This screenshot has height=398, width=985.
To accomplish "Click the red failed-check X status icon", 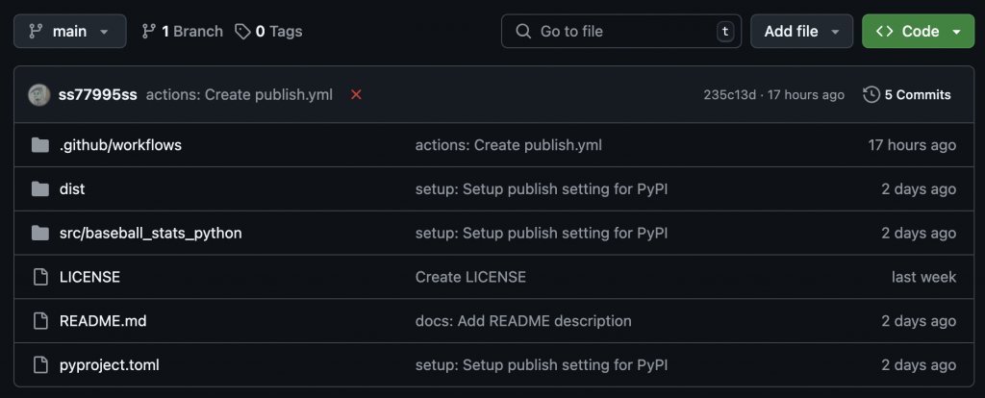I will [356, 95].
